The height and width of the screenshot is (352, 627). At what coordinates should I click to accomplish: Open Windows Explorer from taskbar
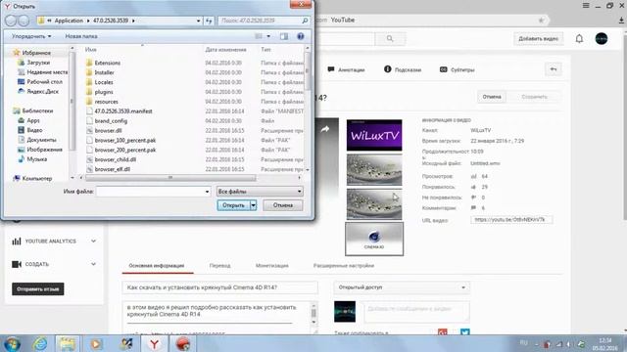pyautogui.click(x=68, y=343)
